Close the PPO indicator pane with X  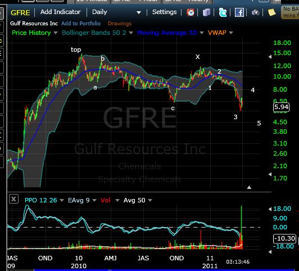point(13,199)
